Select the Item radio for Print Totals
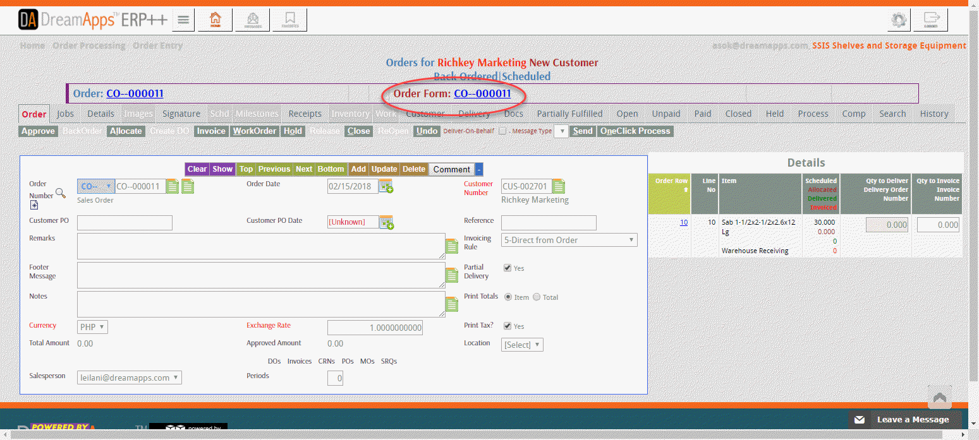This screenshot has width=979, height=440. click(x=508, y=297)
